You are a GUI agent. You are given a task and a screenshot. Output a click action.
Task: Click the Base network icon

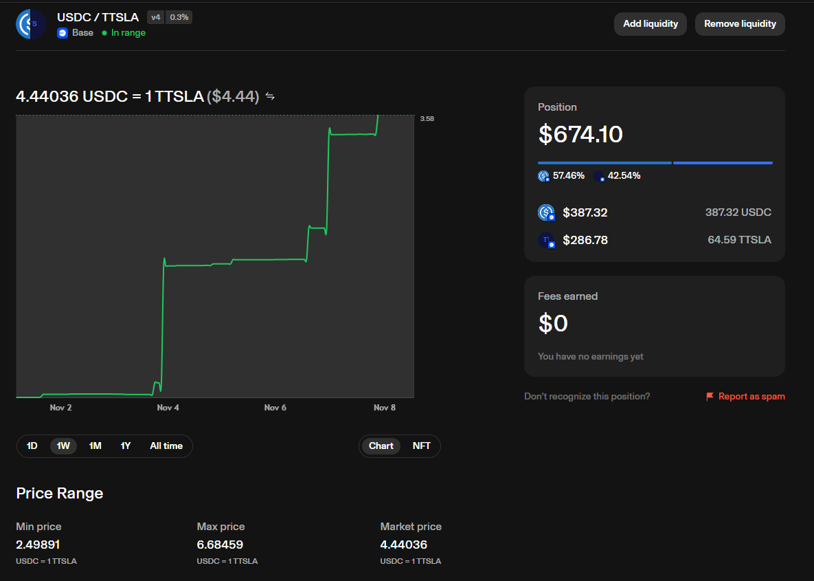(x=63, y=33)
